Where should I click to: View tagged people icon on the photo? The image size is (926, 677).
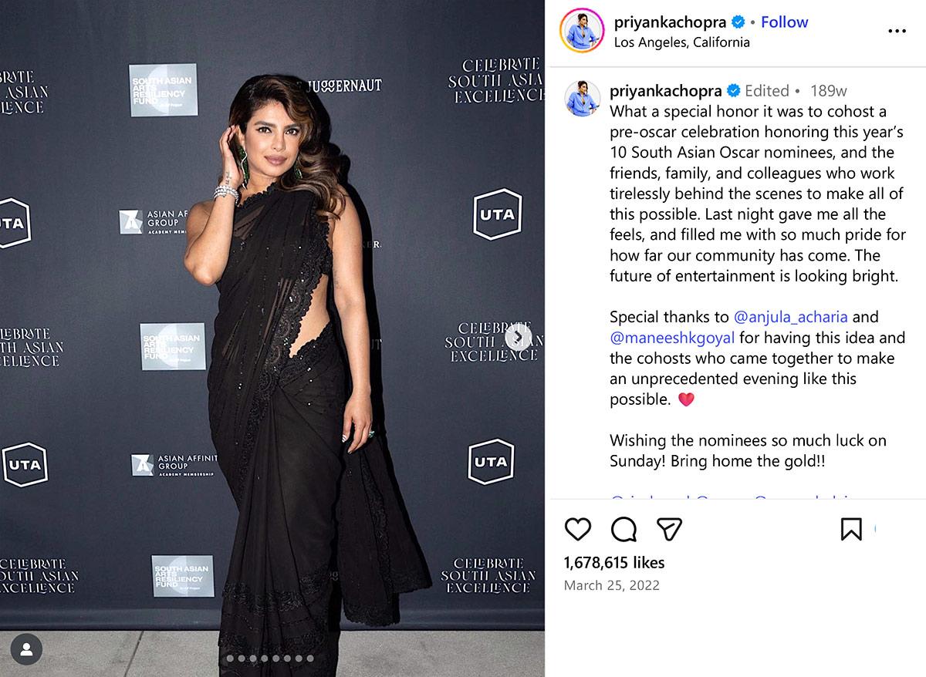(27, 649)
